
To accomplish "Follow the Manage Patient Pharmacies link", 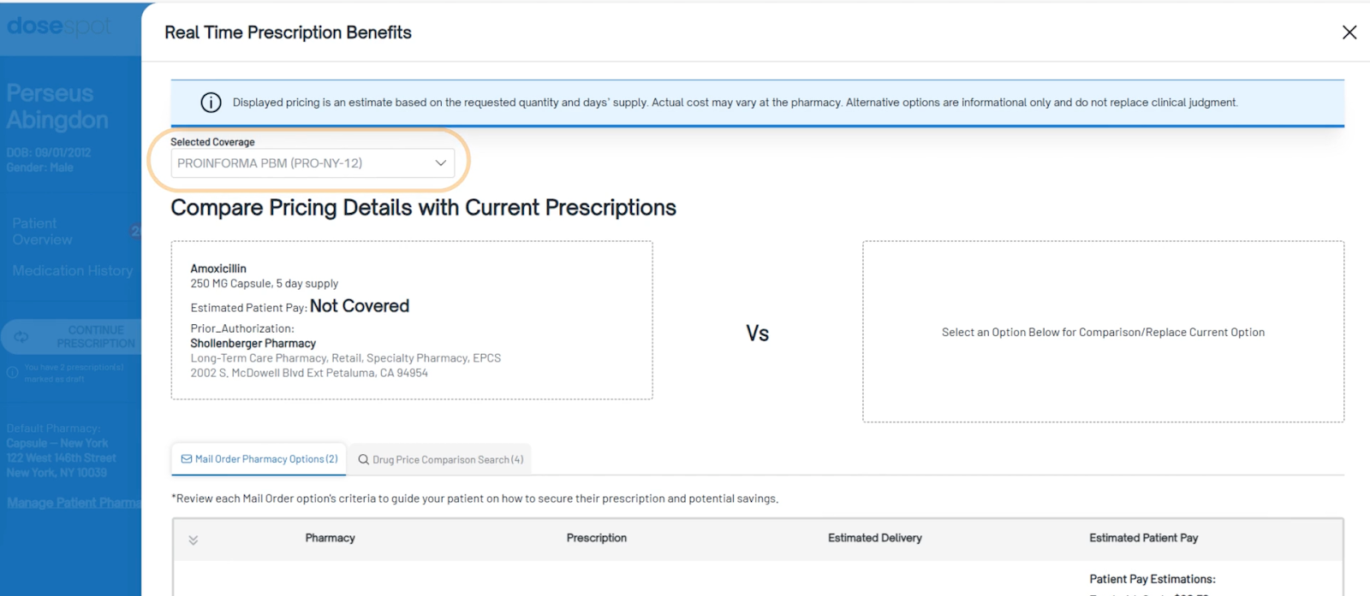I will pyautogui.click(x=74, y=503).
